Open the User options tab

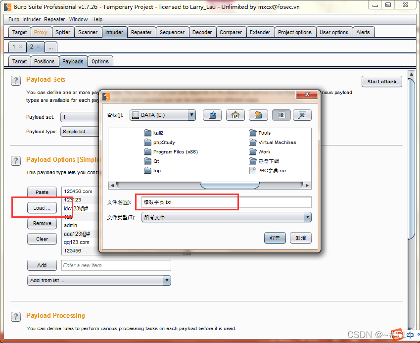[x=334, y=33]
